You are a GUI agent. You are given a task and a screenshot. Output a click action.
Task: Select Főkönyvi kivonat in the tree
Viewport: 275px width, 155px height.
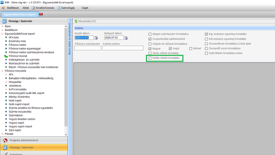point(18,56)
